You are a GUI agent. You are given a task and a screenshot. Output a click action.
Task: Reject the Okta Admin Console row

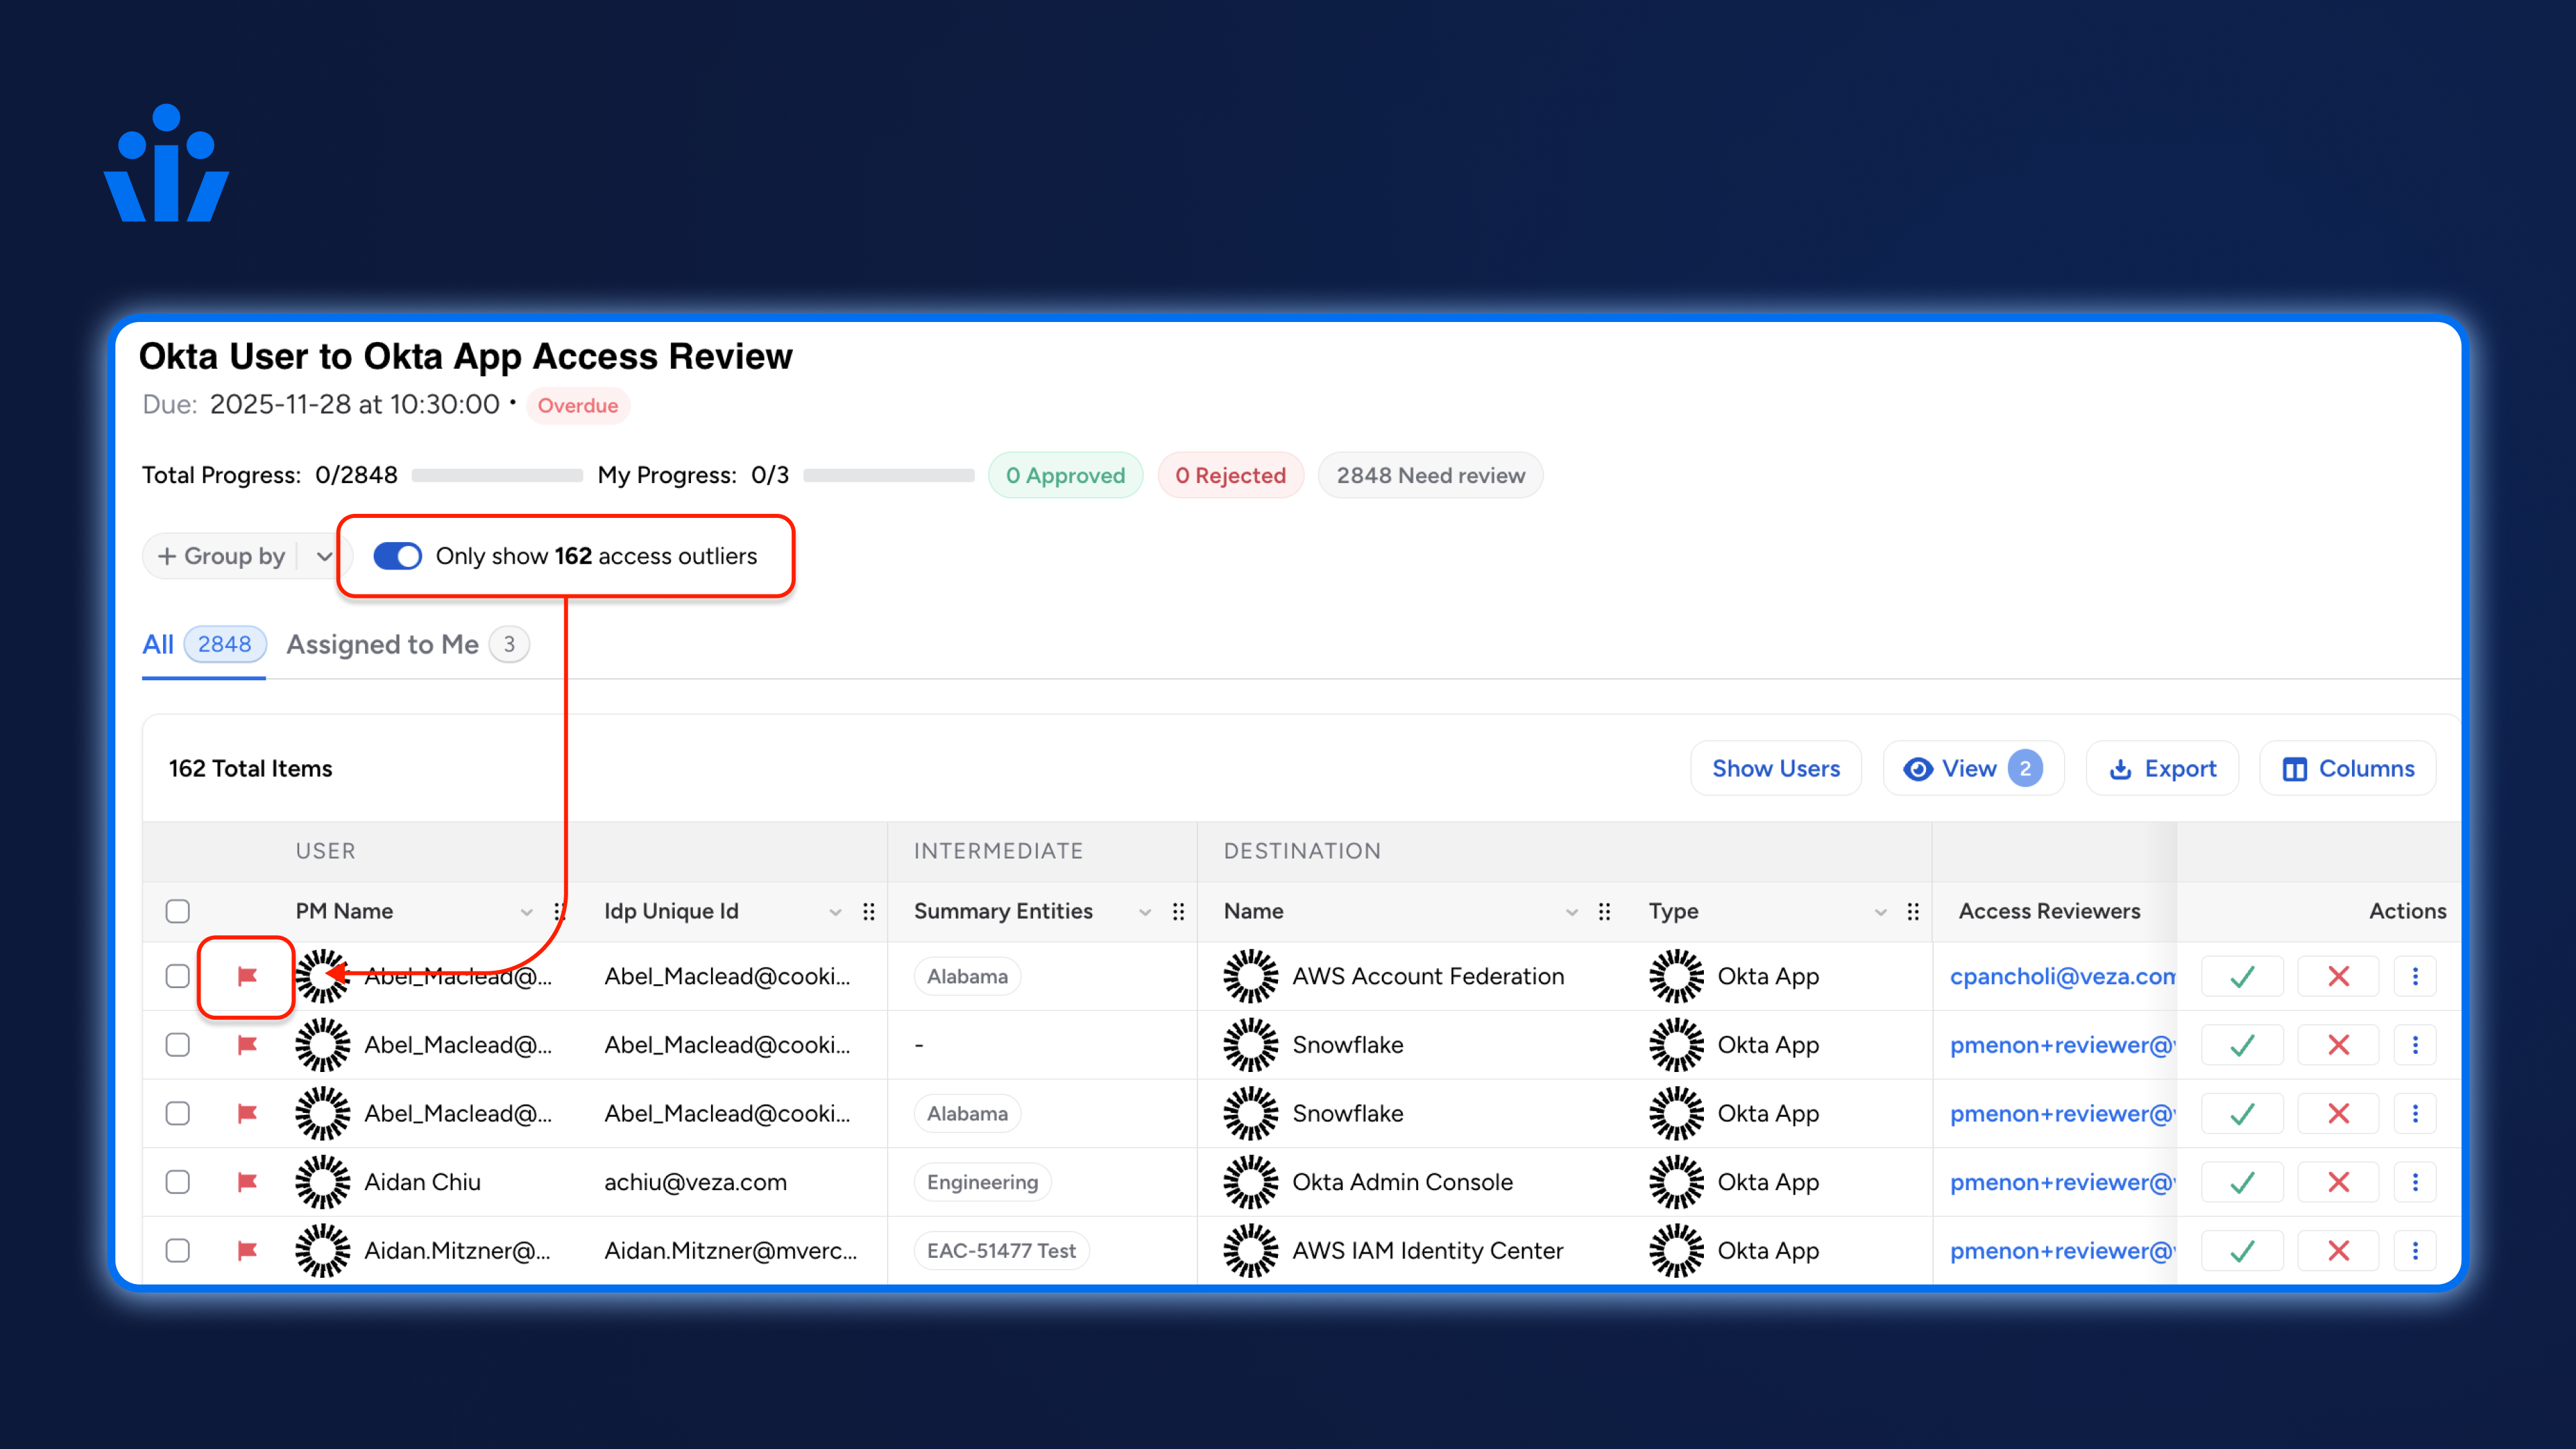(2338, 1182)
